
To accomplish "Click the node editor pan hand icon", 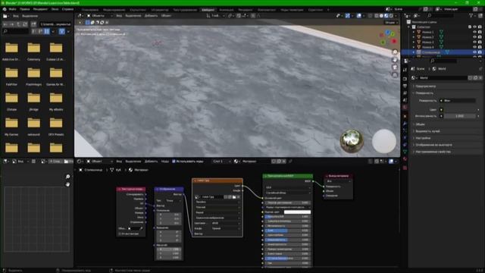I will click(67, 184).
